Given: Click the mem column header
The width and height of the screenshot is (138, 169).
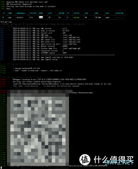Looking at the screenshot, I should [x=97, y=13].
